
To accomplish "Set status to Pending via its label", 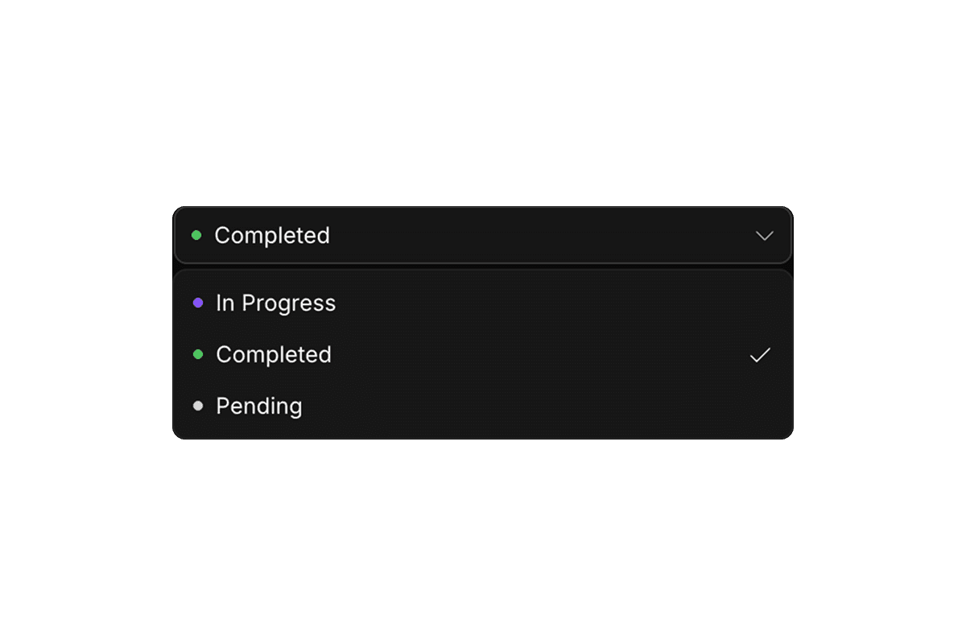I will [258, 407].
